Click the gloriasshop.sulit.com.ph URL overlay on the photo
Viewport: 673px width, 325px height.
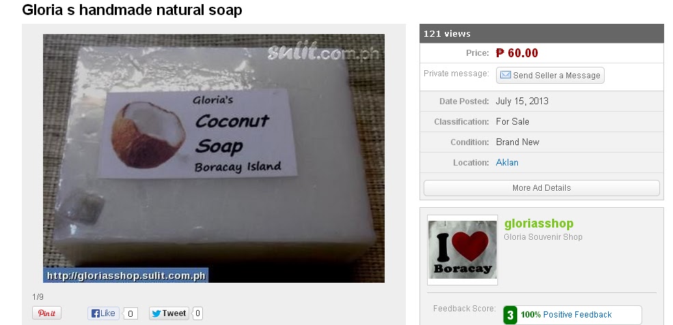(x=126, y=275)
